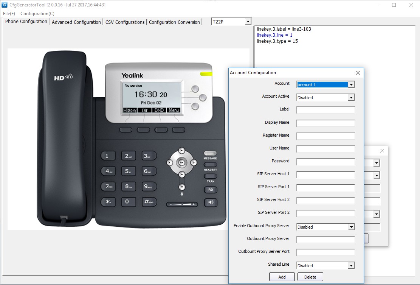The height and width of the screenshot is (285, 420).
Task: Switch to the Advanced Configuration tab
Action: (x=76, y=22)
